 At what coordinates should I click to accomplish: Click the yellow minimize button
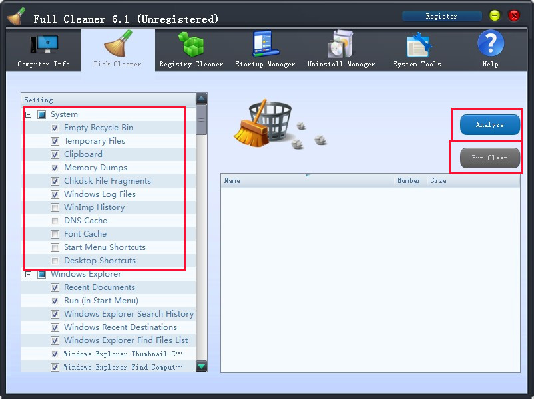point(495,16)
